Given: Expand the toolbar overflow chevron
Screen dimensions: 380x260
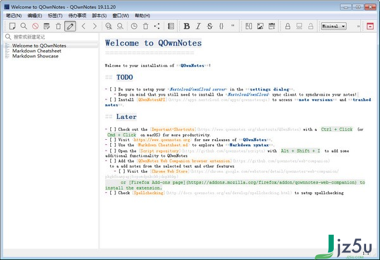Looking at the screenshot, I should coord(358,26).
